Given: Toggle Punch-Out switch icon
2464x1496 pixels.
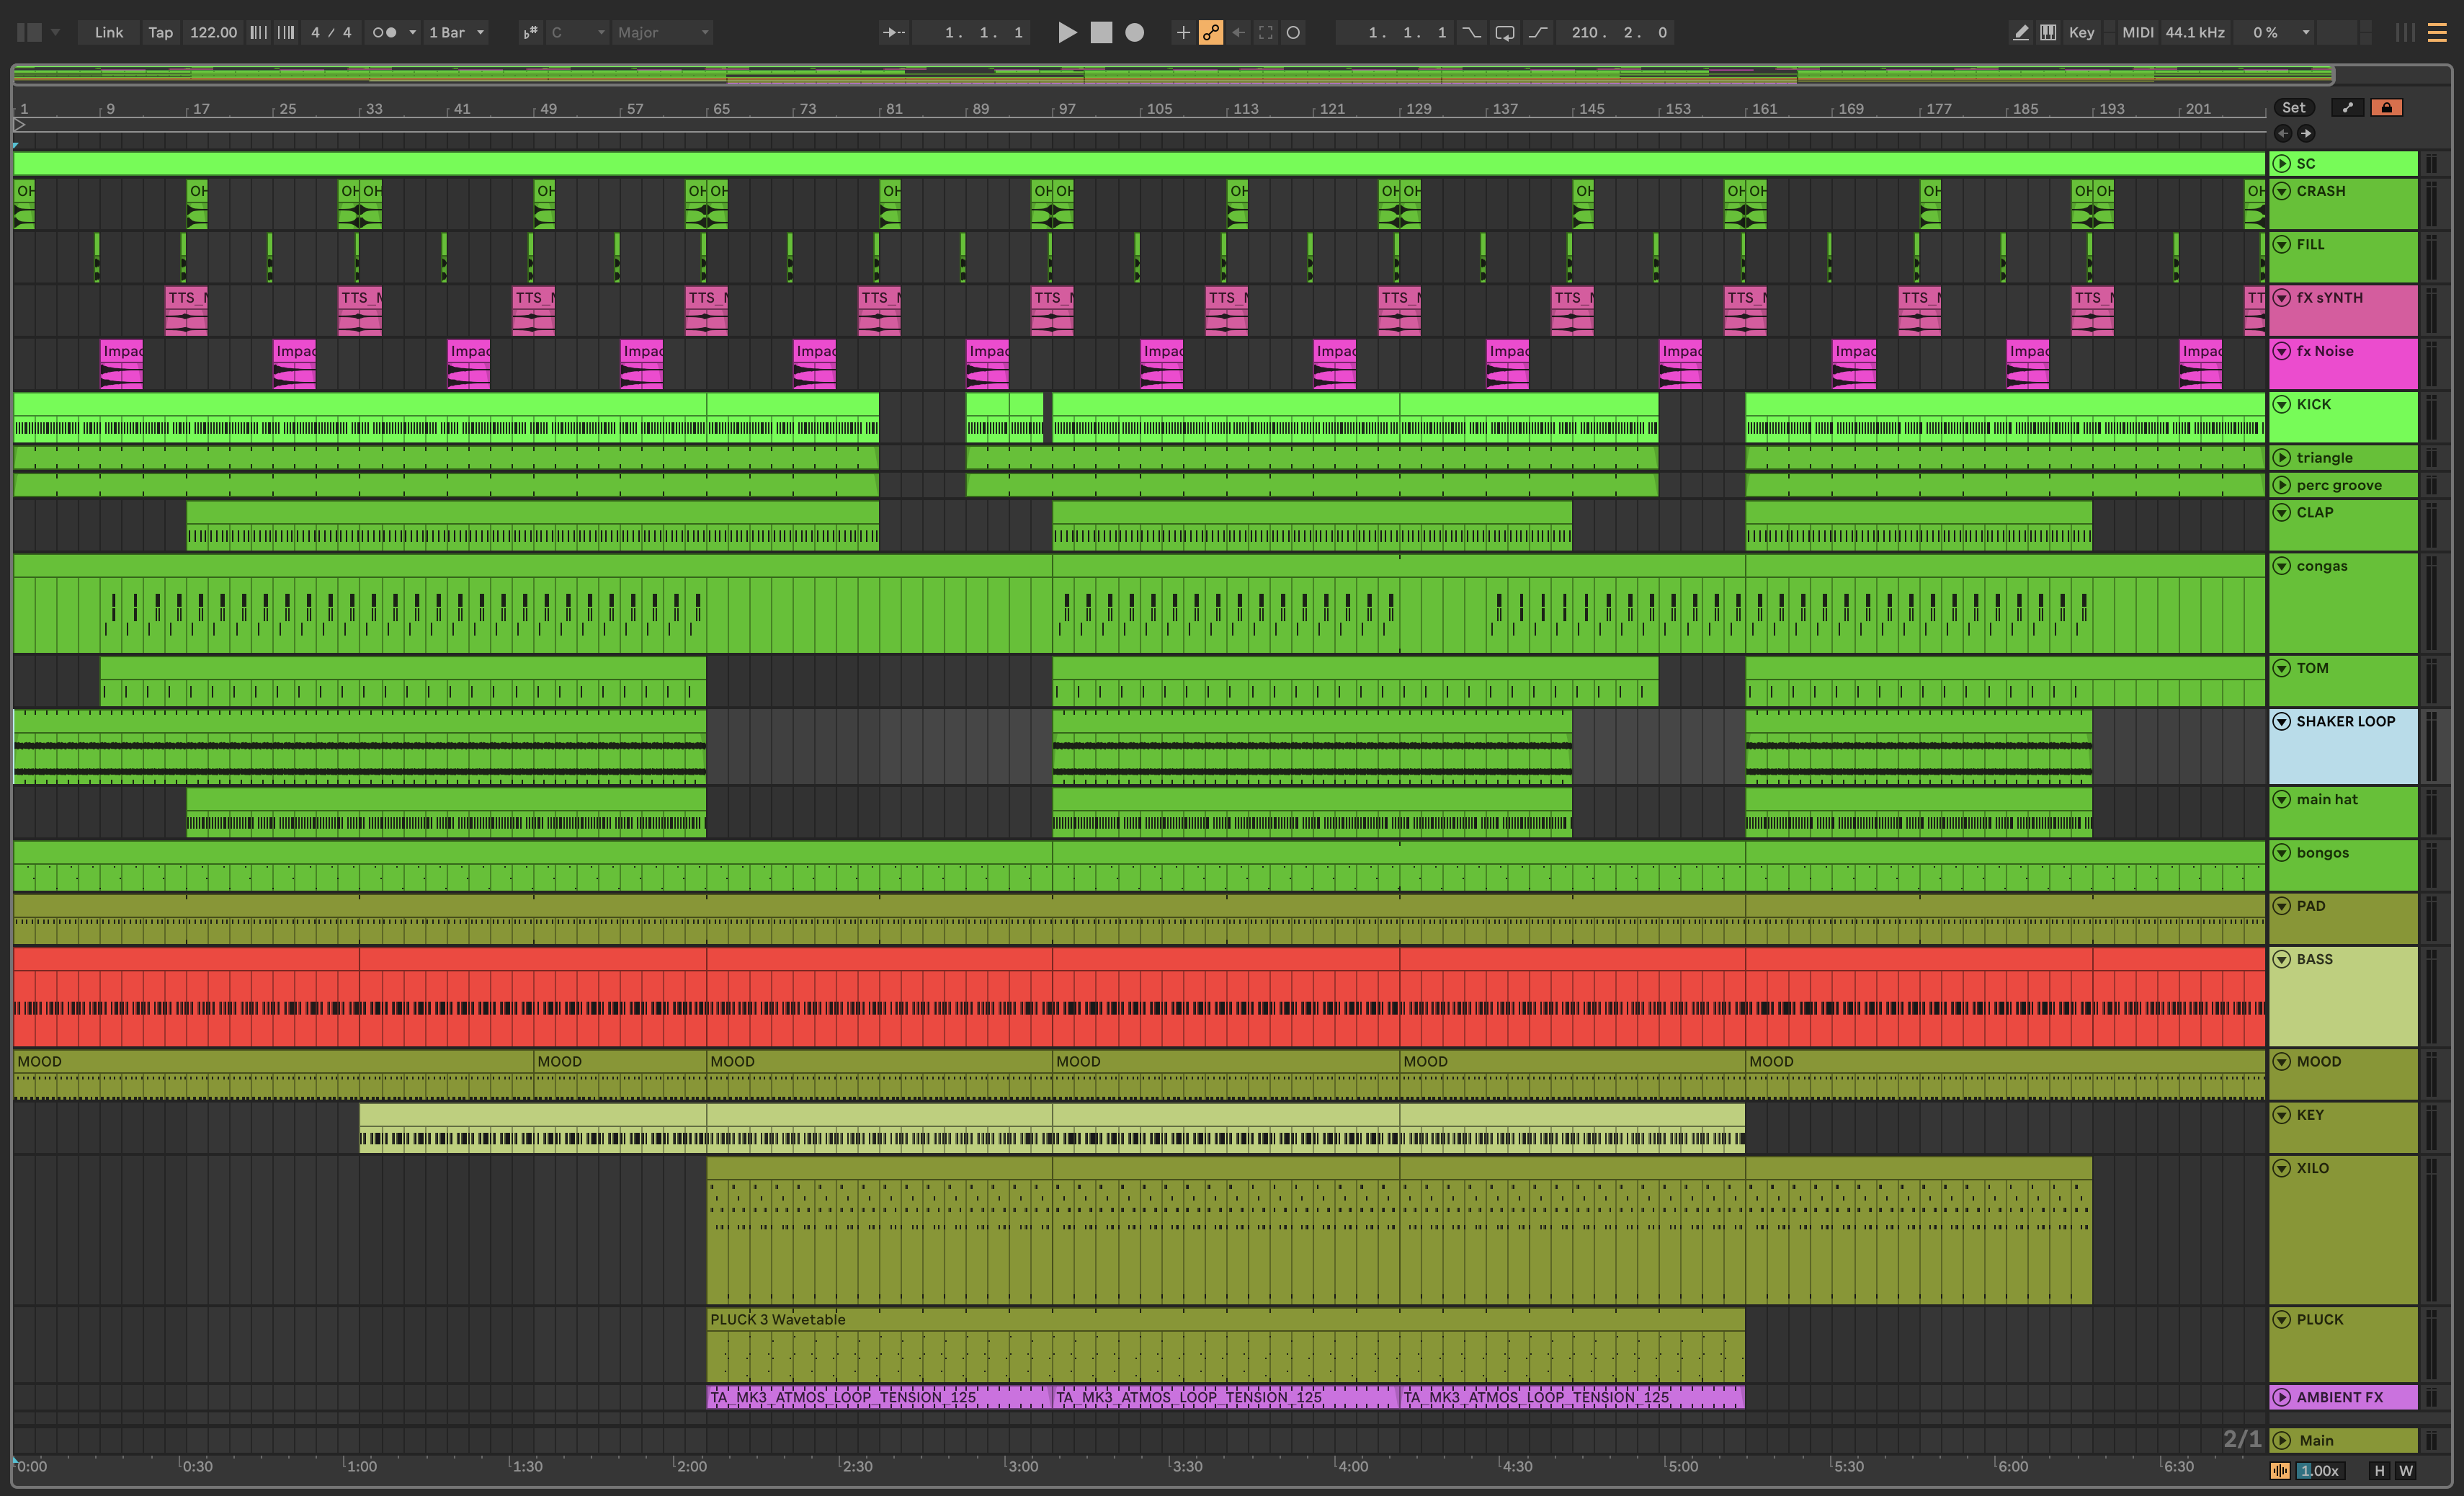Looking at the screenshot, I should (1538, 32).
